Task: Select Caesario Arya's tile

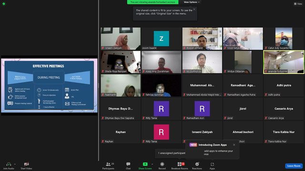Action: point(284,109)
